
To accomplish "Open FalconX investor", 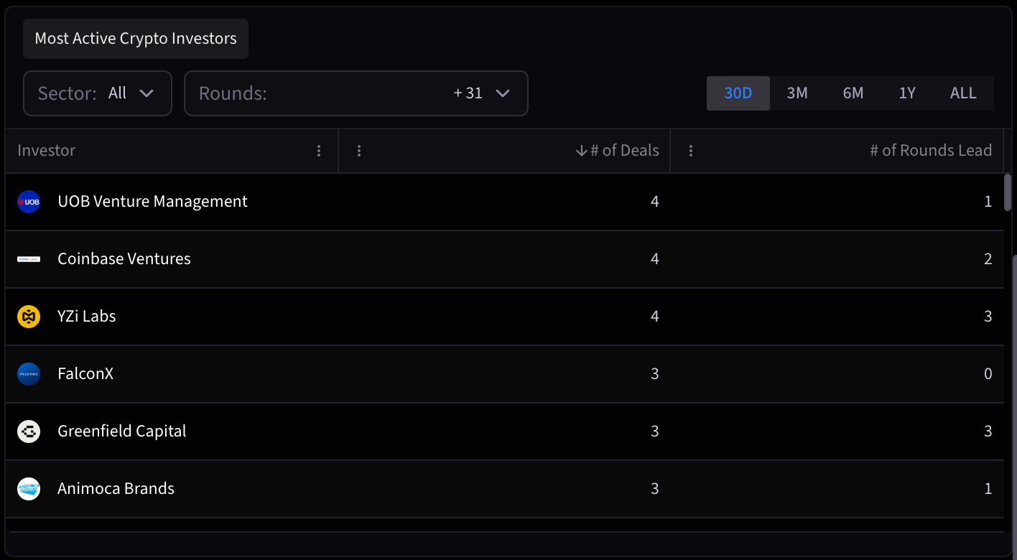I will [x=85, y=374].
